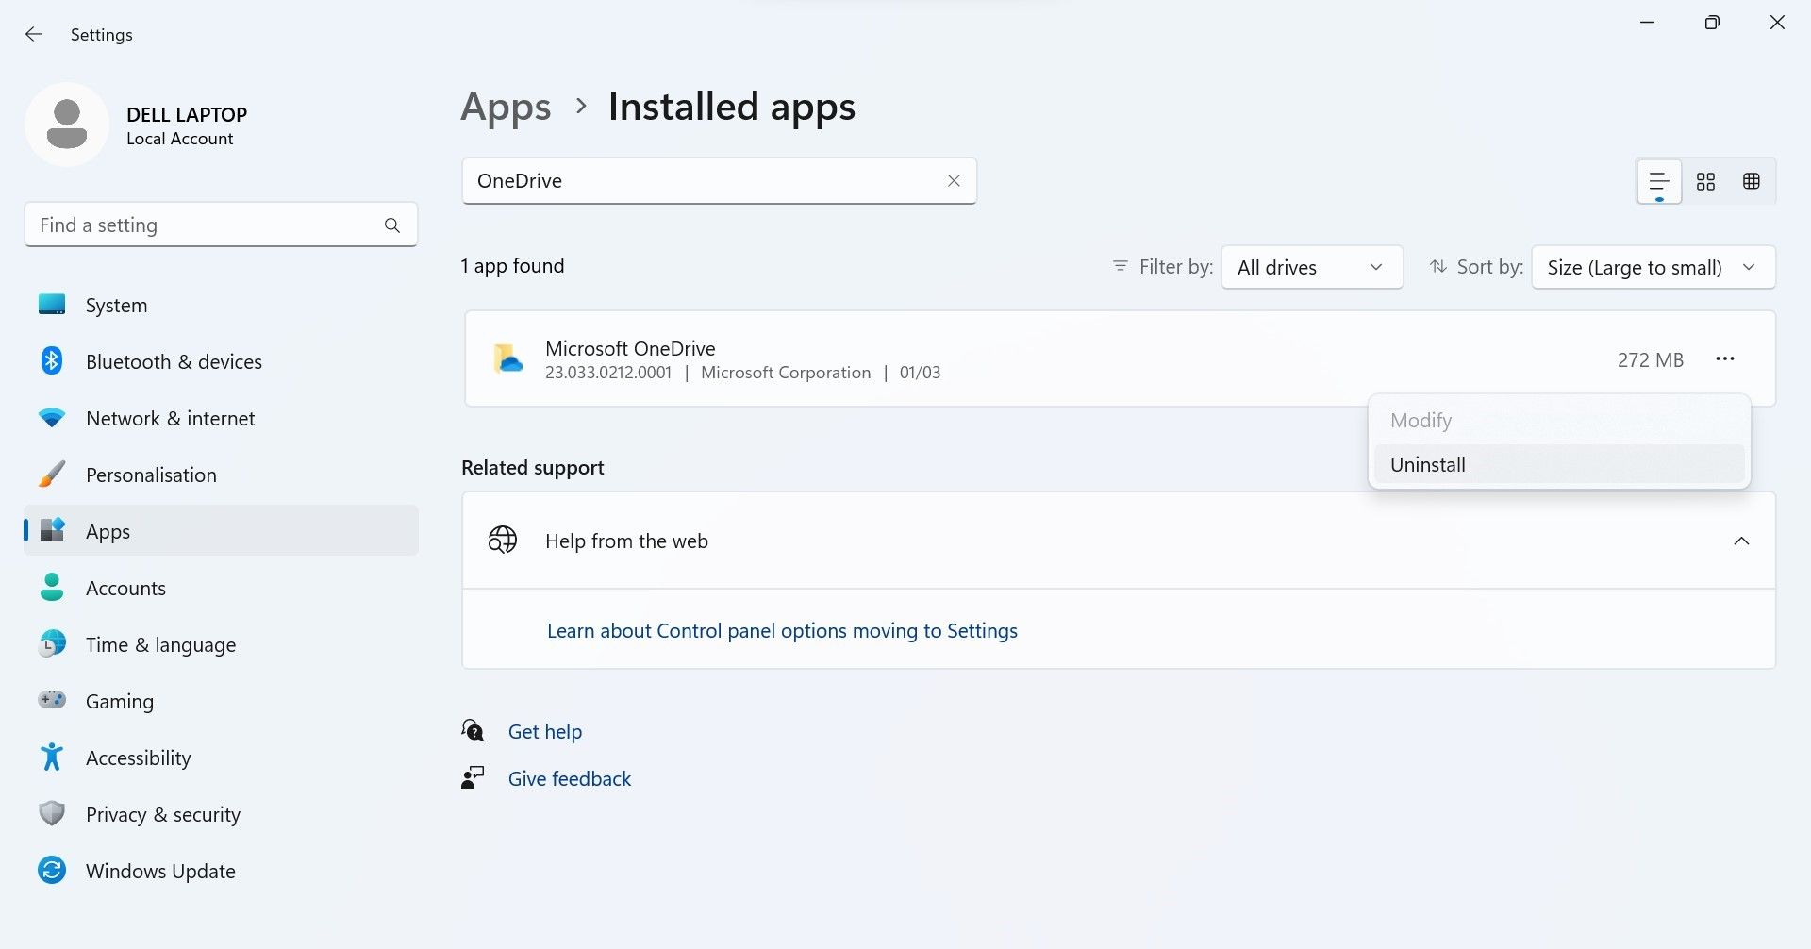Open more options for Microsoft OneDrive

[1726, 358]
